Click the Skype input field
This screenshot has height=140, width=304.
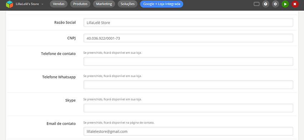click(188, 108)
